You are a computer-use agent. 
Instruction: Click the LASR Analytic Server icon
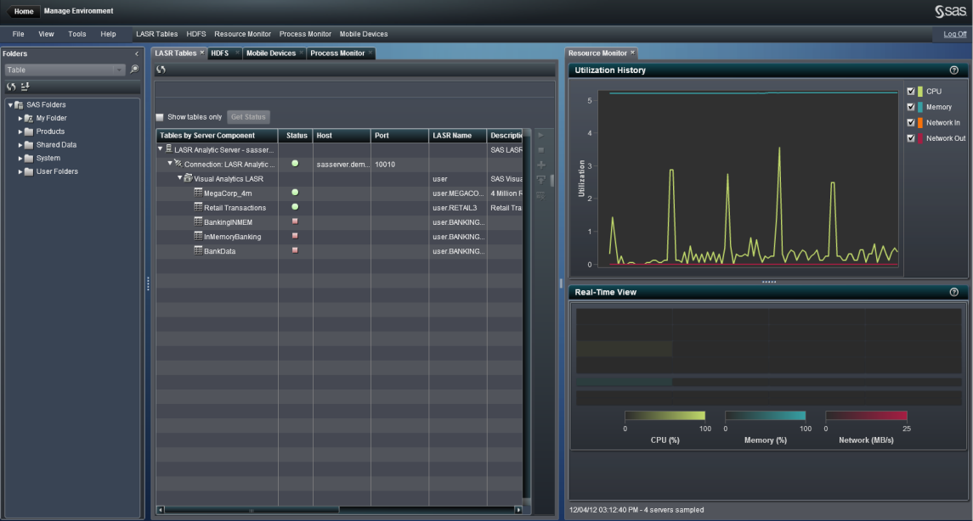pos(169,148)
